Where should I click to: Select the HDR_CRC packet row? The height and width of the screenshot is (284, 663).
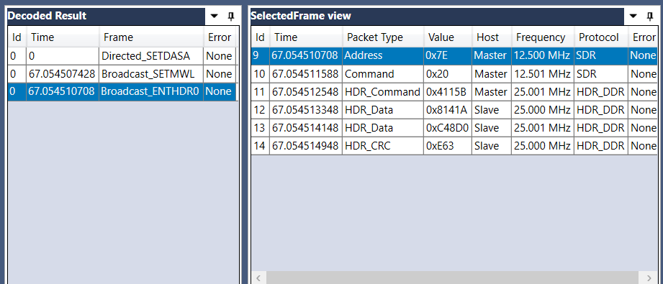click(x=454, y=146)
